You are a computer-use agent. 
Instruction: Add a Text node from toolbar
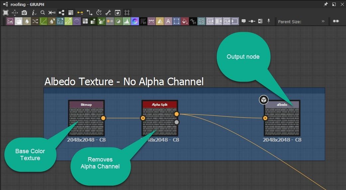point(168,22)
